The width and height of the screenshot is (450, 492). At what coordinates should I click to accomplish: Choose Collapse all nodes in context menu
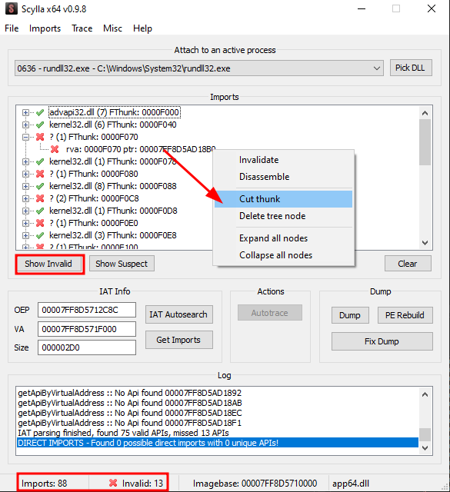283,255
